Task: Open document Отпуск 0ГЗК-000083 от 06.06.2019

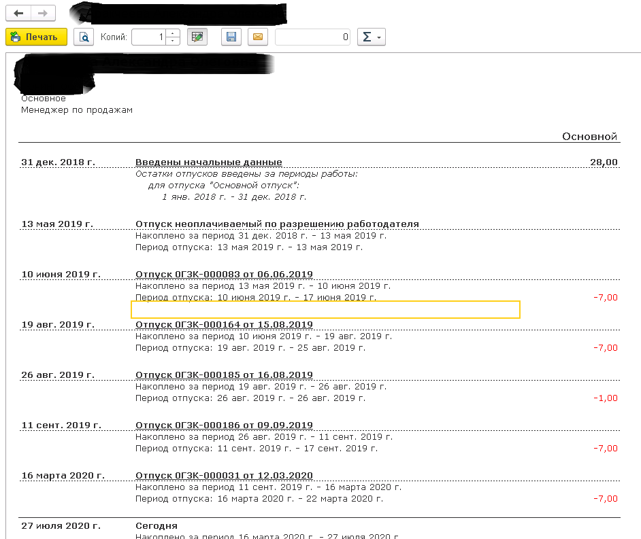Action: pyautogui.click(x=224, y=274)
